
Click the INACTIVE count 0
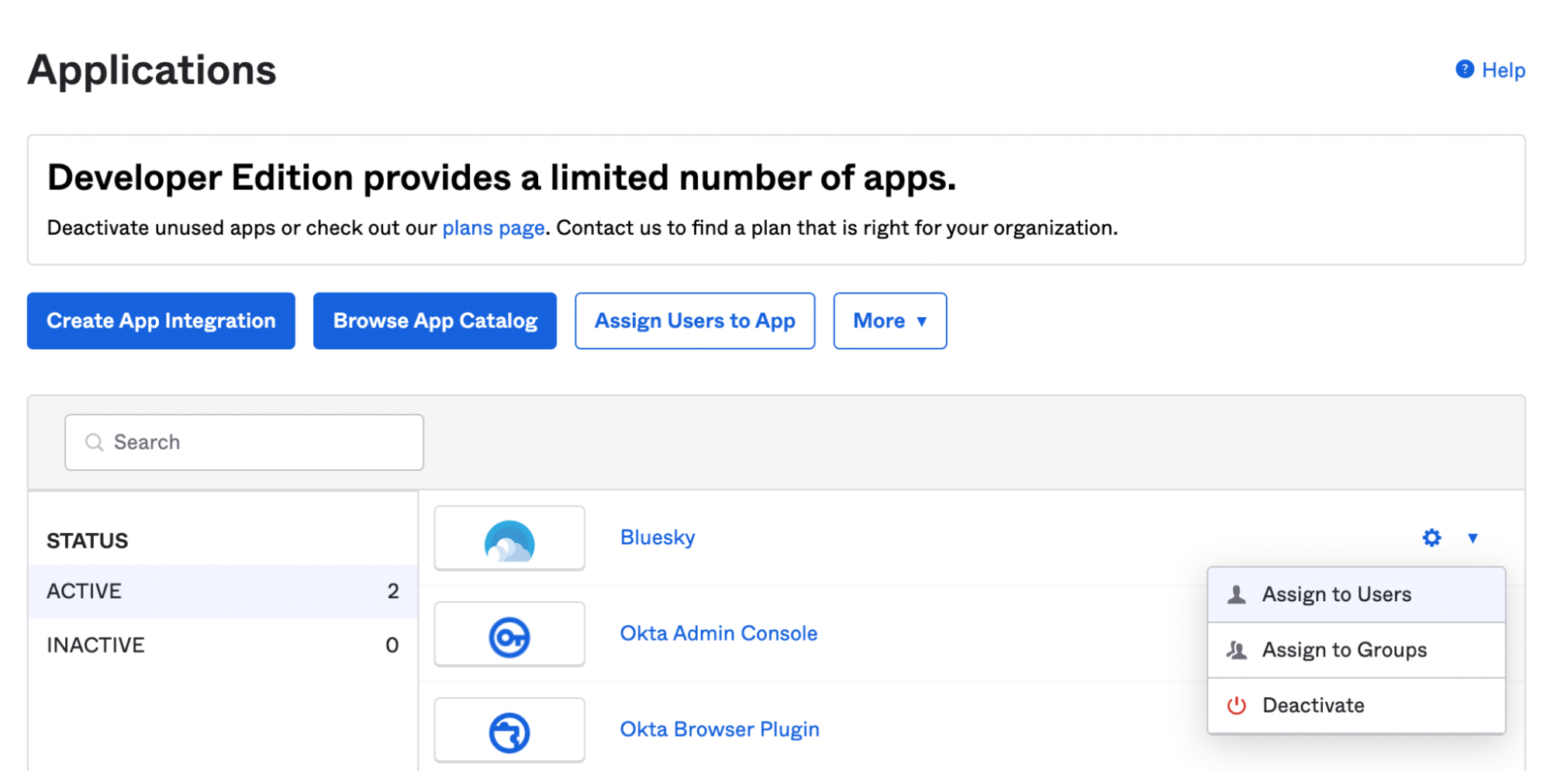click(x=392, y=645)
